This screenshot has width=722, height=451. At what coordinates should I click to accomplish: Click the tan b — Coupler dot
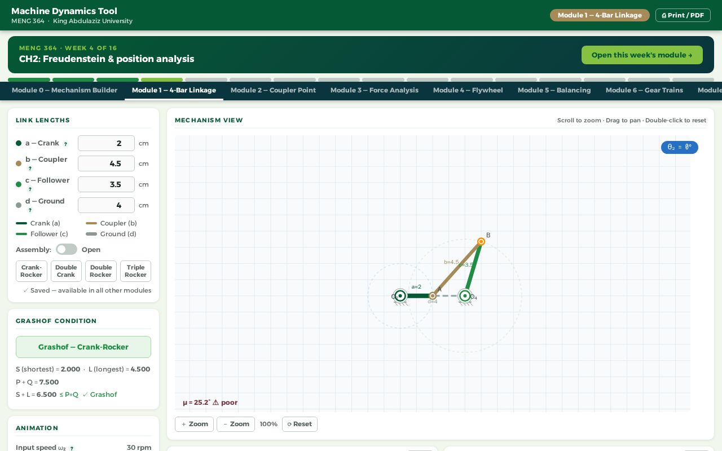click(x=19, y=163)
